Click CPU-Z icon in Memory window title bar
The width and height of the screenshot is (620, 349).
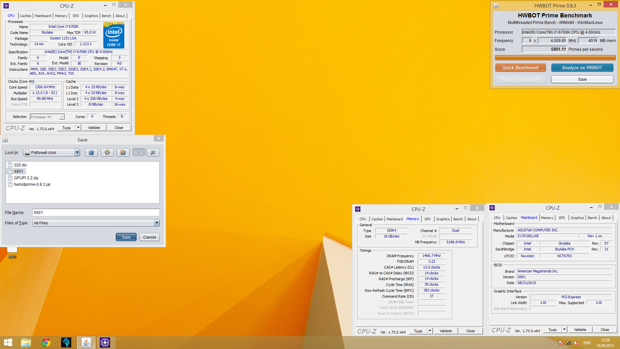click(x=357, y=209)
